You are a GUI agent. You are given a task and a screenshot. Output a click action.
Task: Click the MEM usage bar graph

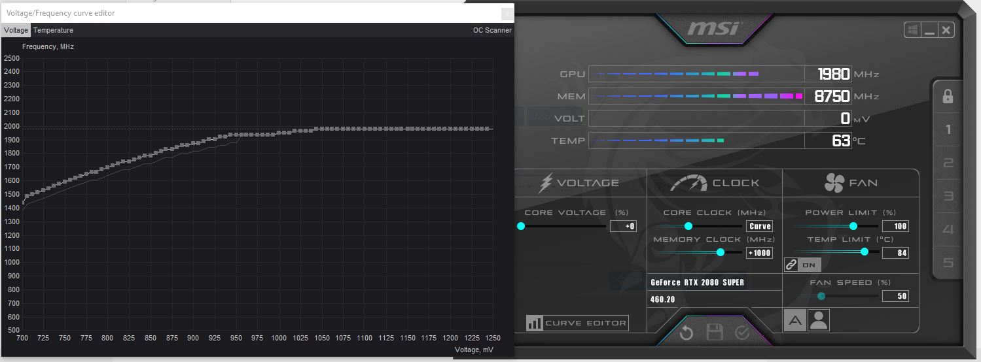(696, 96)
